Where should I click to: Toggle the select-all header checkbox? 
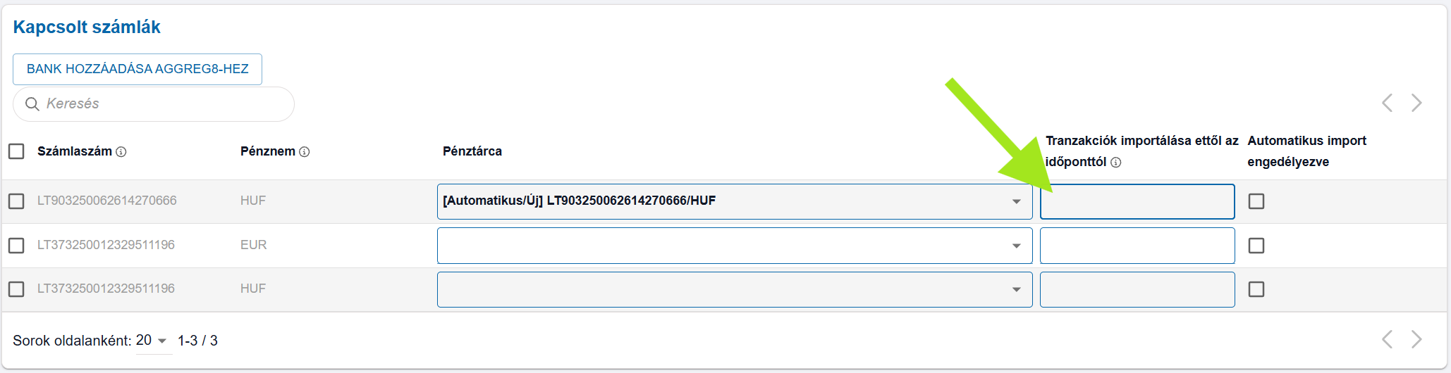pos(16,151)
